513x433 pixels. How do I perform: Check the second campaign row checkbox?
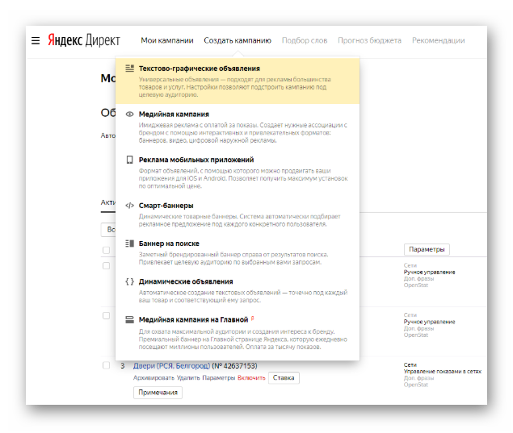coord(106,316)
